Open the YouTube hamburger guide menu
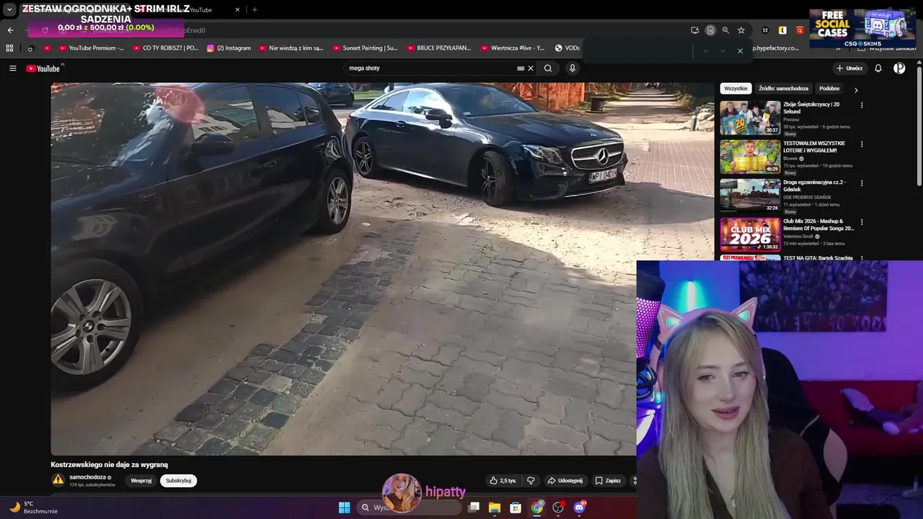Image resolution: width=923 pixels, height=519 pixels. (12, 68)
